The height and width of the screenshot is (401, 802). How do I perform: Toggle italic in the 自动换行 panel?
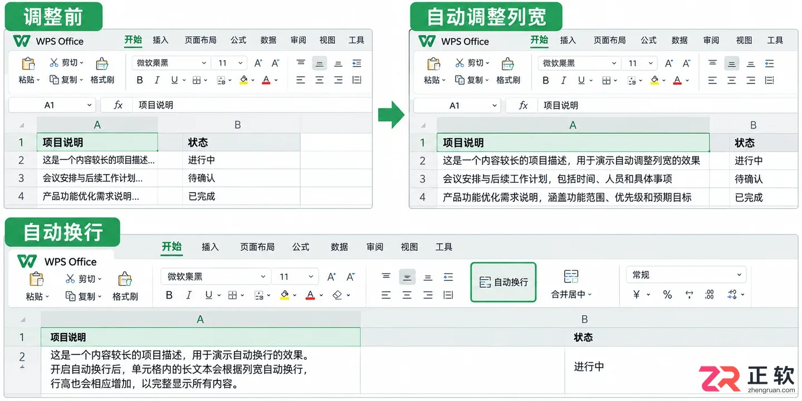point(189,295)
